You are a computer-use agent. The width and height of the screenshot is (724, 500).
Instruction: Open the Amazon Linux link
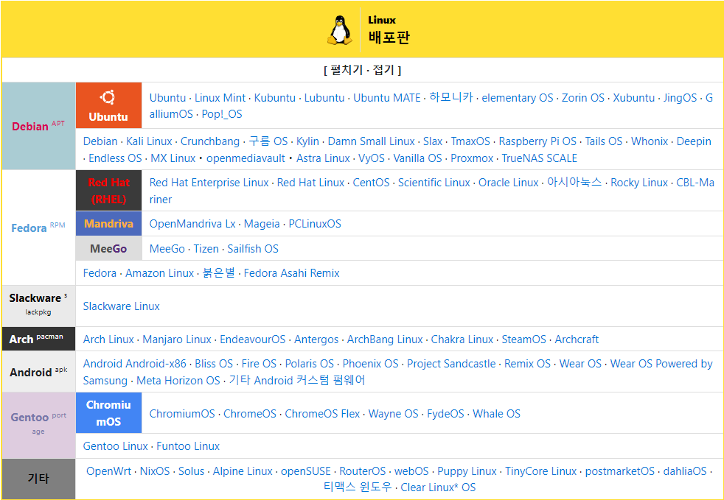(x=159, y=273)
